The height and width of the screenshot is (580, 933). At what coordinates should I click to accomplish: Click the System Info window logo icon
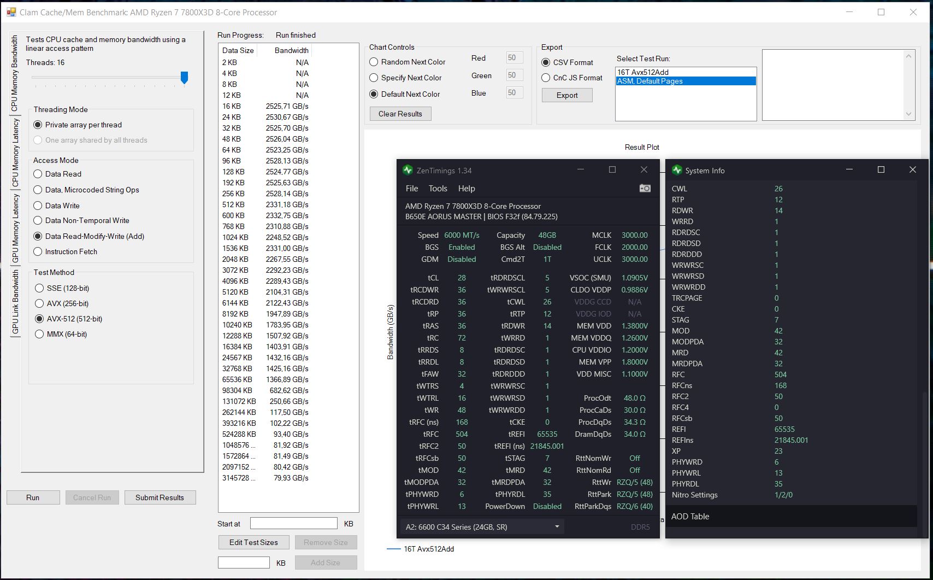677,170
